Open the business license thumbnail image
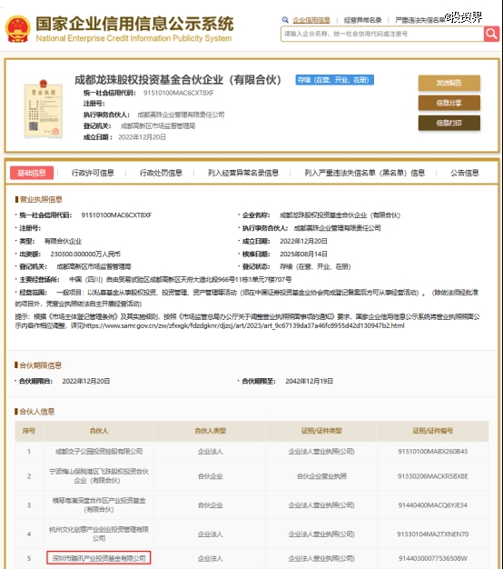This screenshot has height=569, width=503. click(x=43, y=108)
